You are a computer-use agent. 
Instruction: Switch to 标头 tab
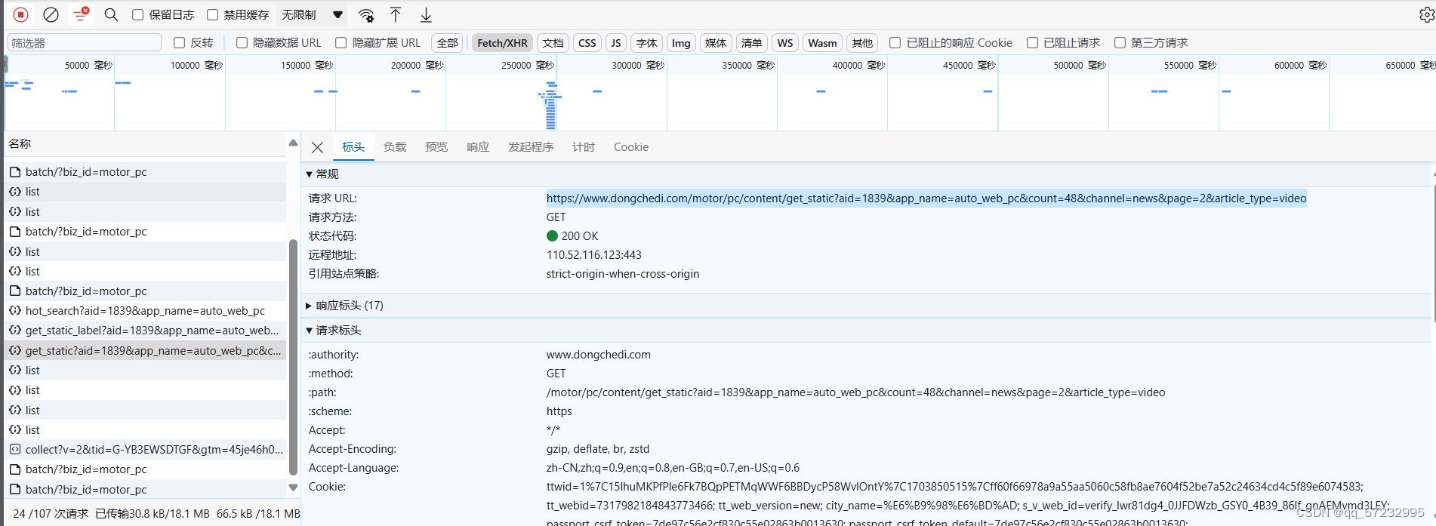pyautogui.click(x=353, y=147)
